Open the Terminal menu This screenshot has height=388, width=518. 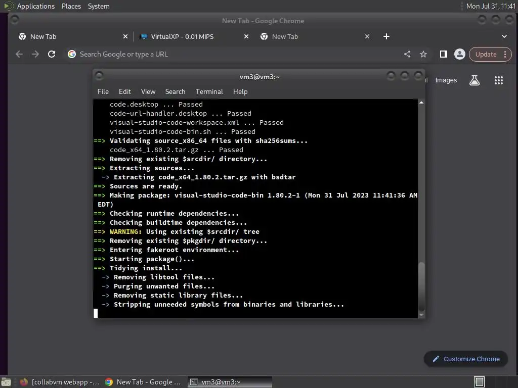tap(209, 92)
